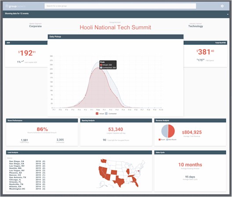The image size is (232, 197).
Task: Select the Denver, CO 2015 row
Action: (x=27, y=175)
